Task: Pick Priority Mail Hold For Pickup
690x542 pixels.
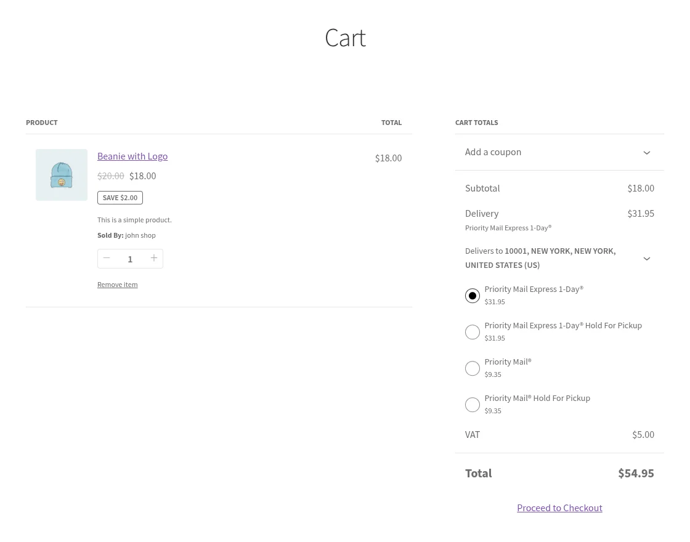Action: 473,405
